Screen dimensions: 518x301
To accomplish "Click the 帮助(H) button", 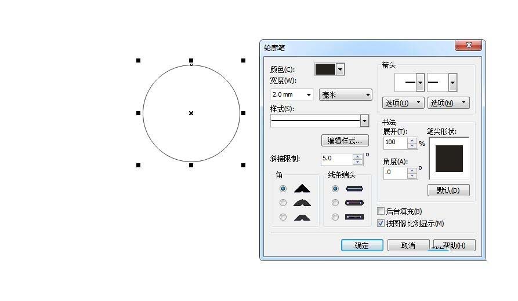I will [454, 245].
